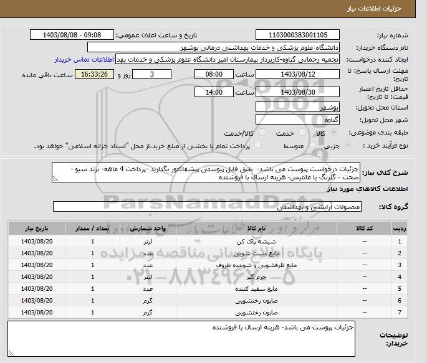Open the buyer contact information link

tap(84, 60)
